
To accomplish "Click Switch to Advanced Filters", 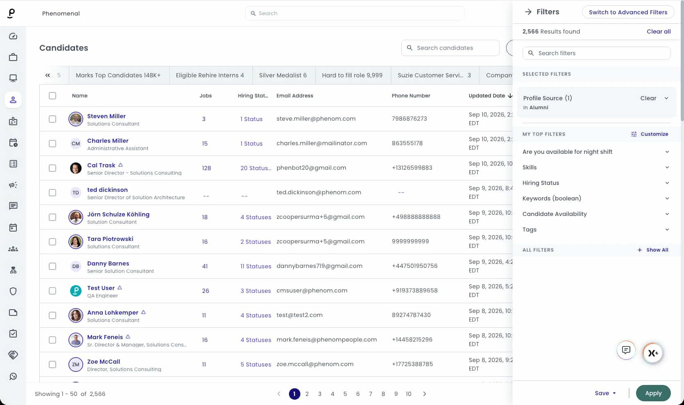I will 628,12.
